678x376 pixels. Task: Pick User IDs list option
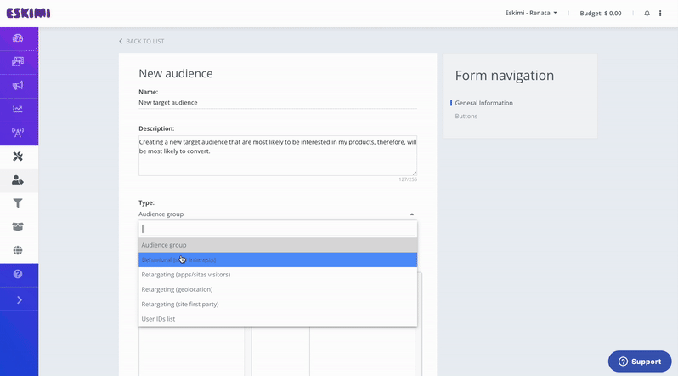click(x=278, y=319)
